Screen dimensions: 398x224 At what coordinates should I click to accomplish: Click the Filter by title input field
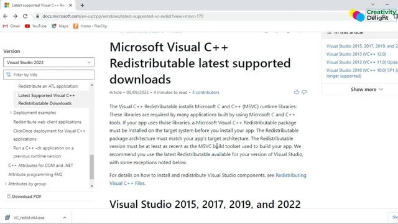point(49,75)
